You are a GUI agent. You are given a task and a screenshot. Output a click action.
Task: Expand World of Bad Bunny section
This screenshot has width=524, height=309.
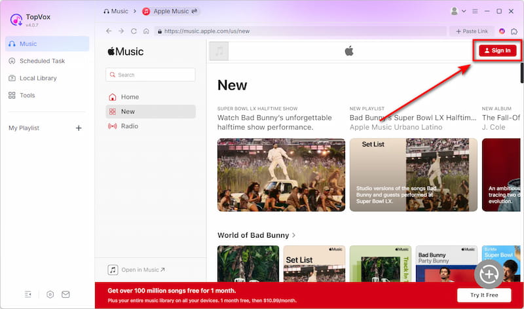pos(256,235)
